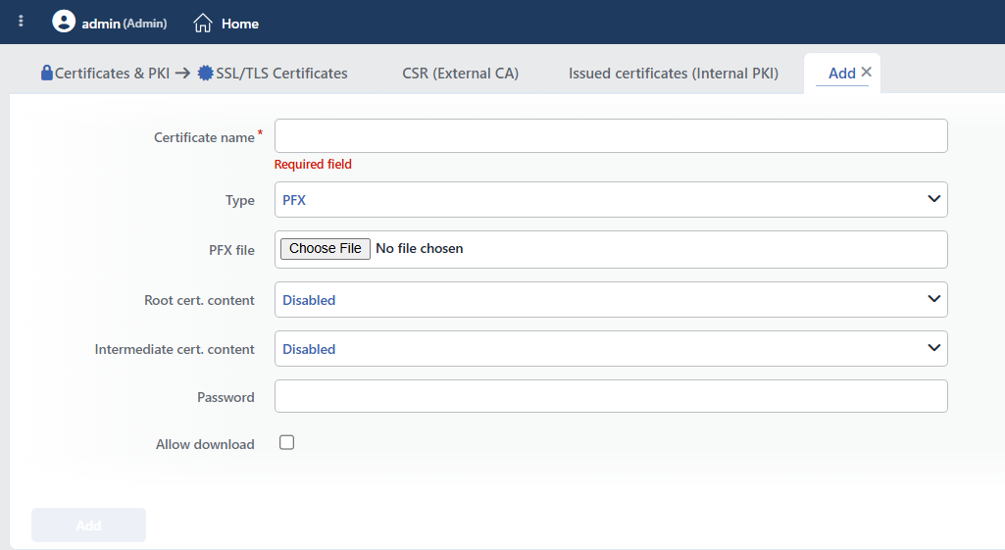Viewport: 1005px width, 550px height.
Task: Click into the Password field
Action: [x=611, y=396]
